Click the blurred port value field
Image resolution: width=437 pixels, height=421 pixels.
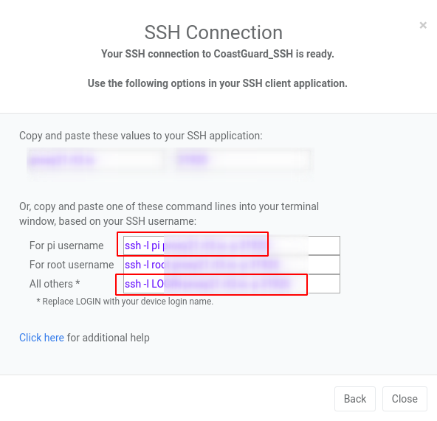click(x=243, y=160)
